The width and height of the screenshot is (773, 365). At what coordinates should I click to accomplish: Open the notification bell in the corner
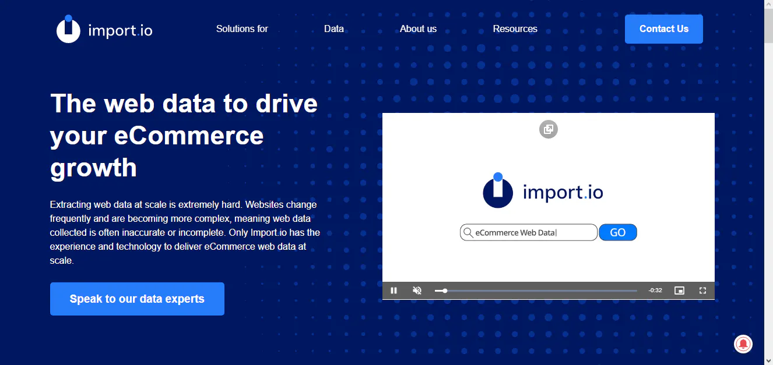(743, 344)
